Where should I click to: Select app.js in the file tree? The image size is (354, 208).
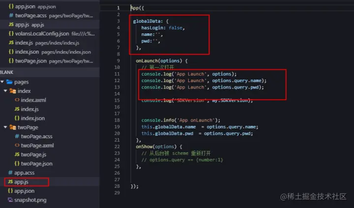point(21,182)
